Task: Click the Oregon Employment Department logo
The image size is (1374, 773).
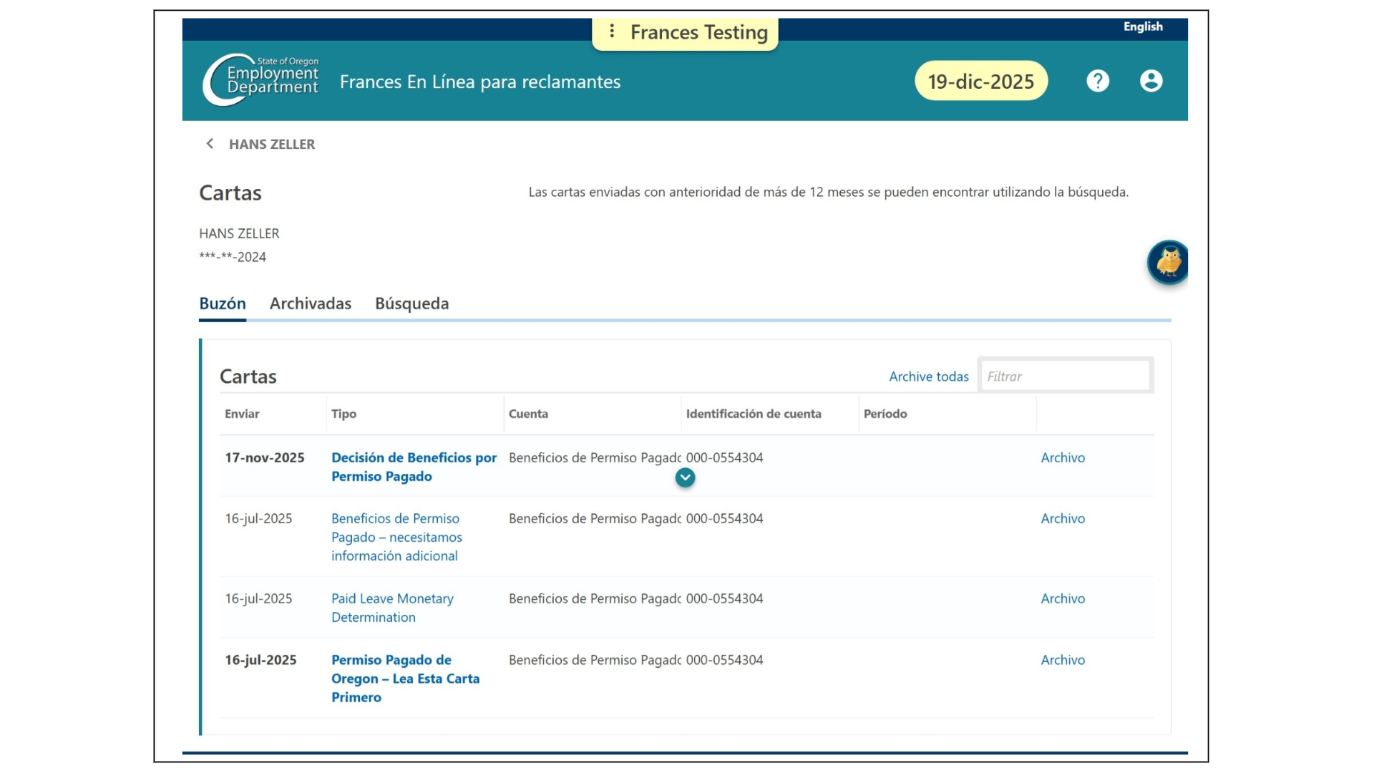Action: [261, 79]
